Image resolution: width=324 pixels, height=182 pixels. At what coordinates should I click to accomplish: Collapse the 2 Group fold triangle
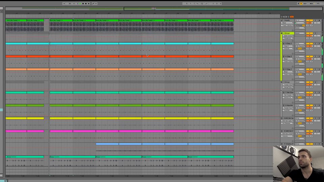[281, 33]
